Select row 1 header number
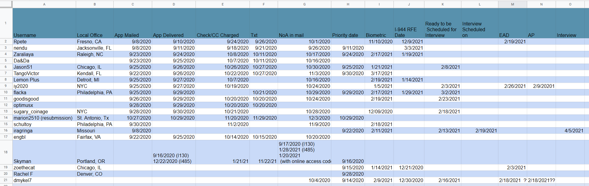 tap(6, 23)
